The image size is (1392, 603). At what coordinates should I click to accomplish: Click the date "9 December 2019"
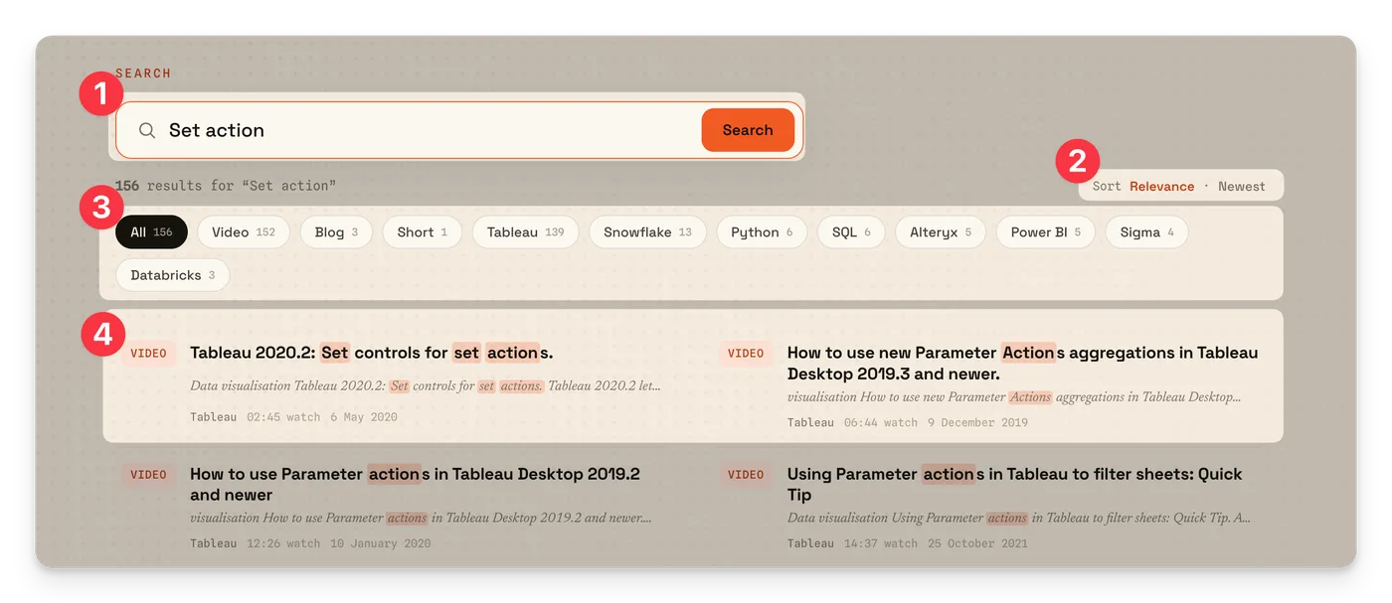pyautogui.click(x=977, y=422)
